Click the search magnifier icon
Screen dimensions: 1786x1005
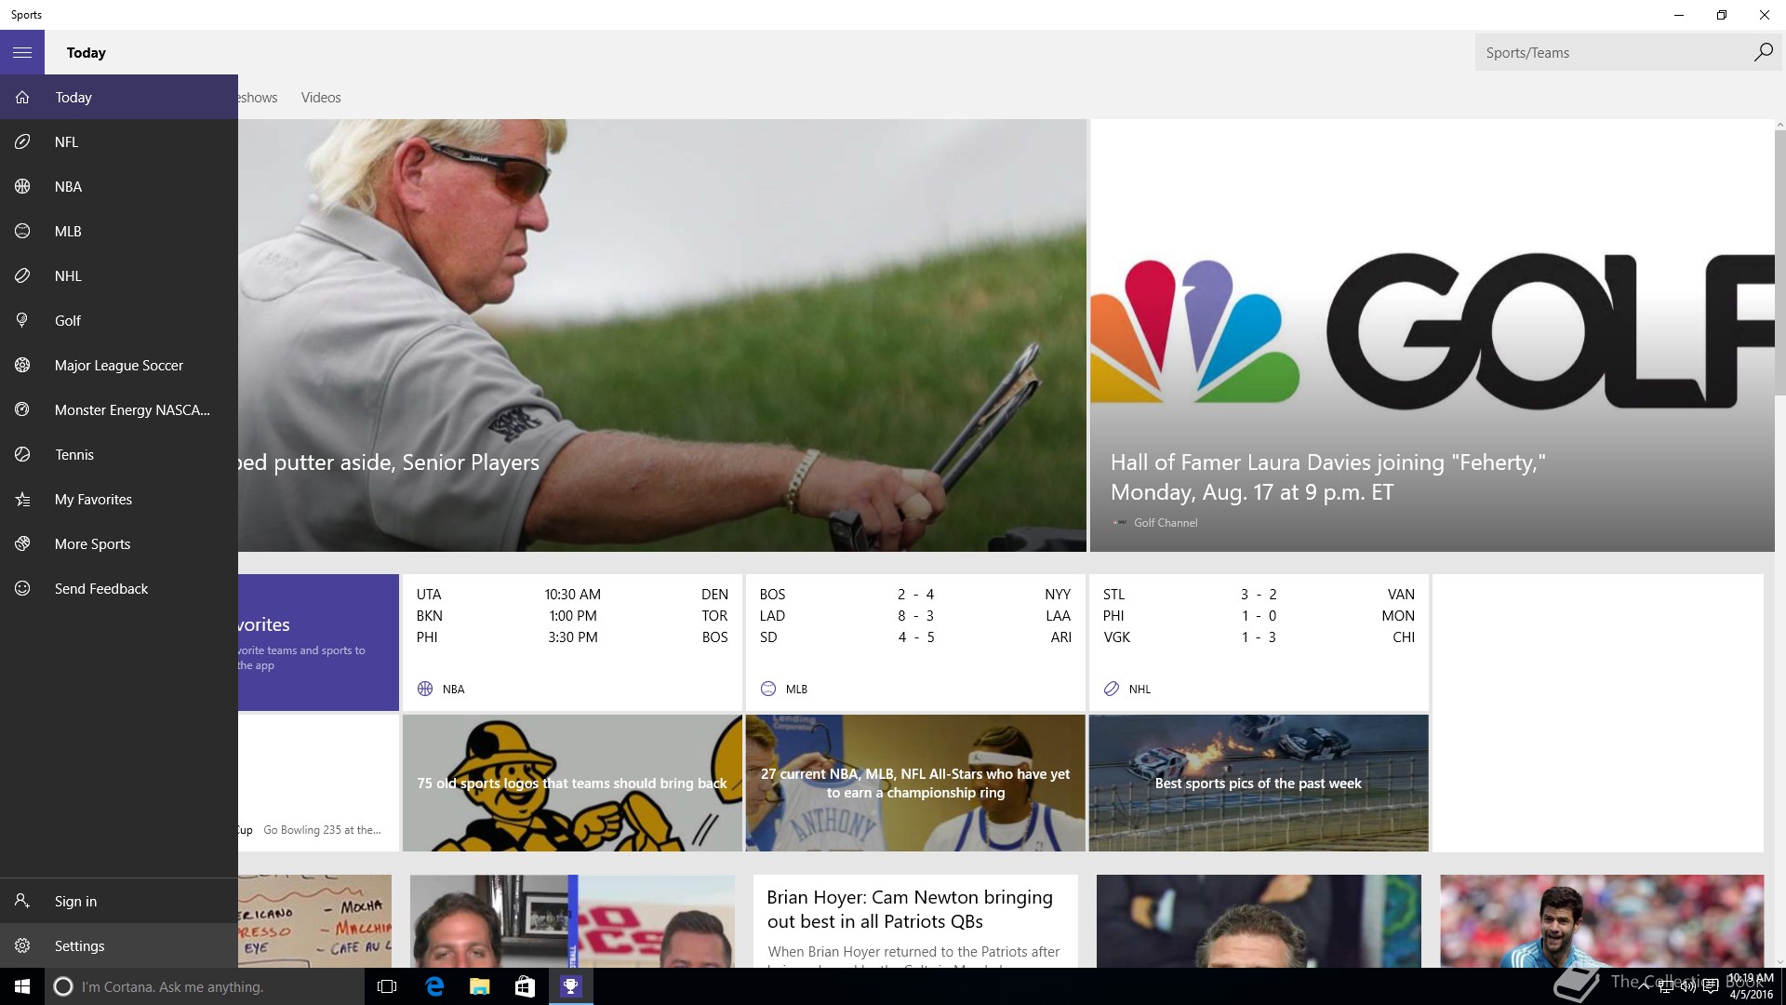point(1763,53)
